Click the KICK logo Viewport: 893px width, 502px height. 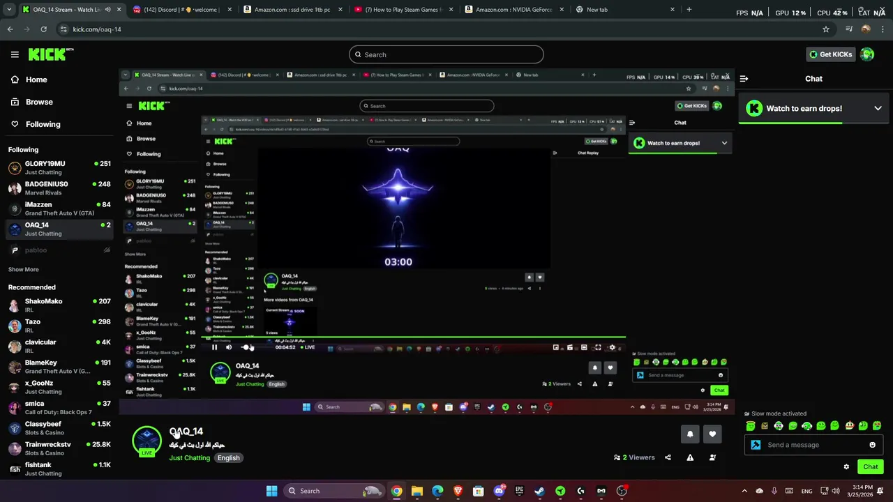pos(51,54)
